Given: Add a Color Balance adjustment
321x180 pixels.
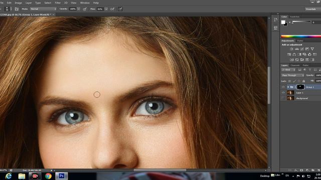Looking at the screenshot, I should point(294,54).
